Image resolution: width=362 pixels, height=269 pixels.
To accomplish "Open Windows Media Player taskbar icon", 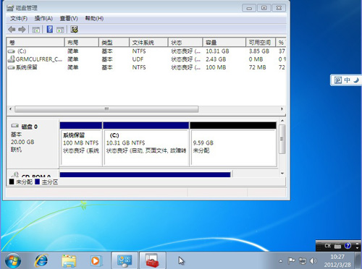I will (96, 261).
